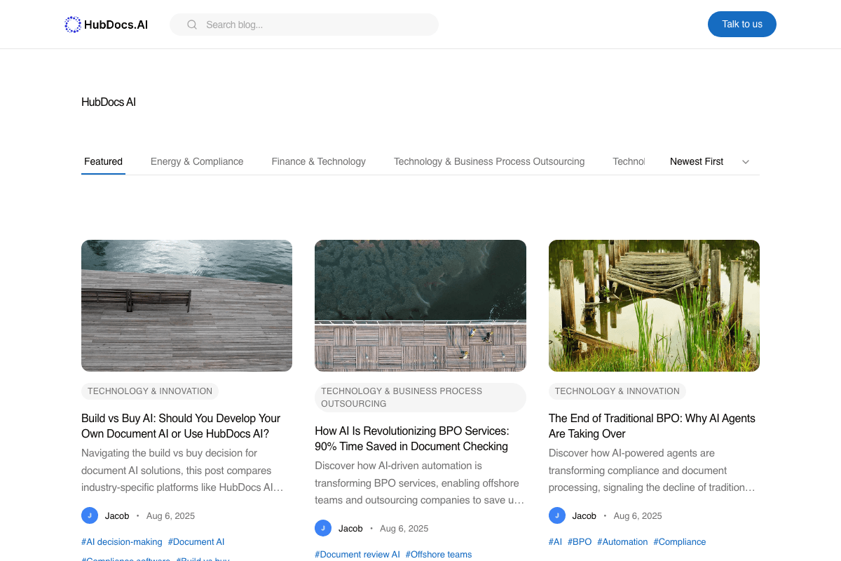Screen dimensions: 841x561
Task: Click the search magnifier icon
Action: coord(191,24)
